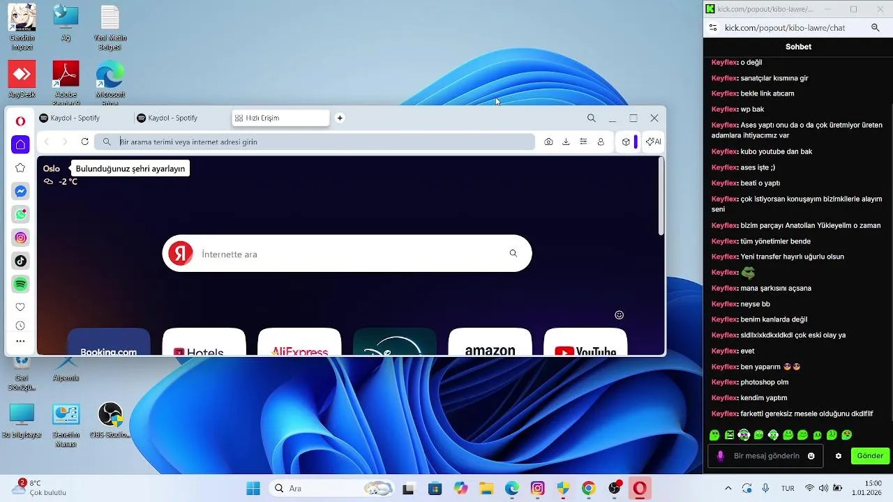The height and width of the screenshot is (502, 893).
Task: Select the Hızlı Erişim tab
Action: [x=280, y=118]
